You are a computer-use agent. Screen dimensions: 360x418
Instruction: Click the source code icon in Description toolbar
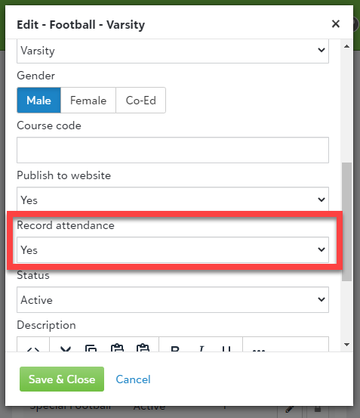pos(33,348)
